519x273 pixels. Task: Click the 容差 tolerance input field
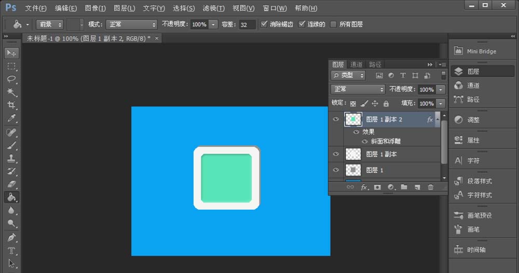(247, 24)
